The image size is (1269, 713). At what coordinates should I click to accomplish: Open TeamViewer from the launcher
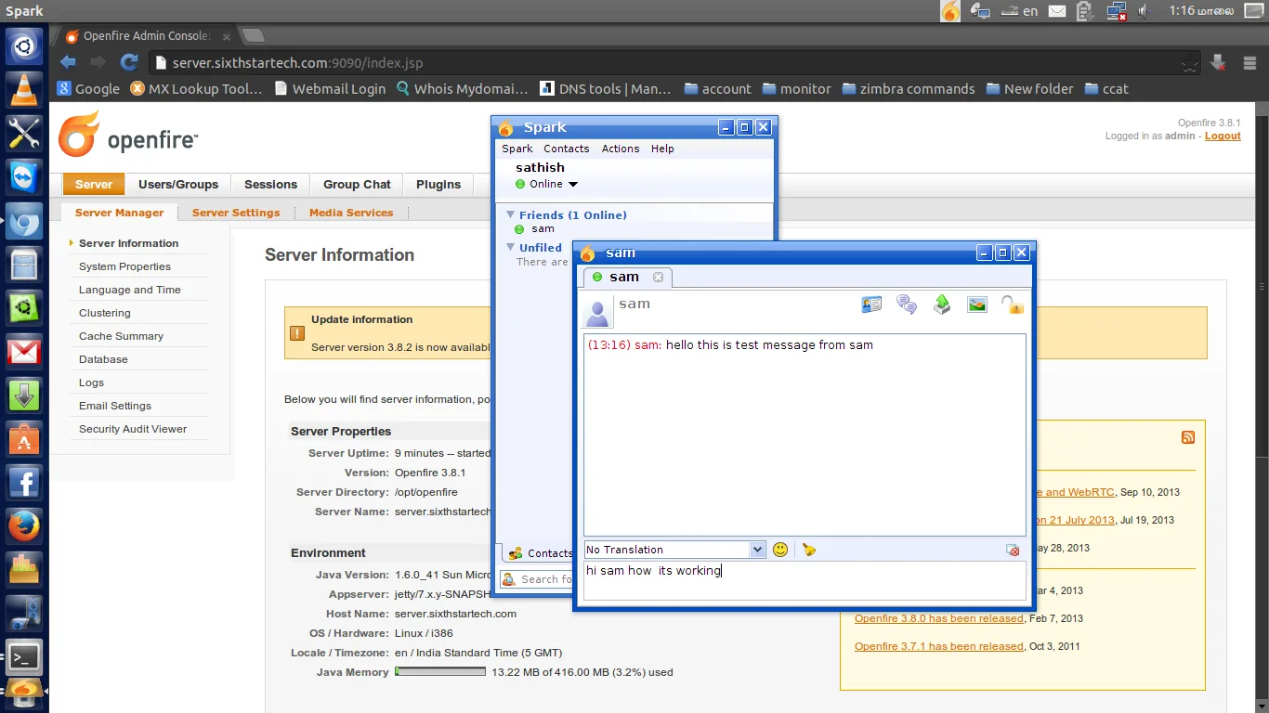pos(24,177)
